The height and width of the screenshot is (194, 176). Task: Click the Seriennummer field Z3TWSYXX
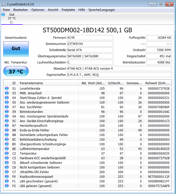[x=90, y=44]
